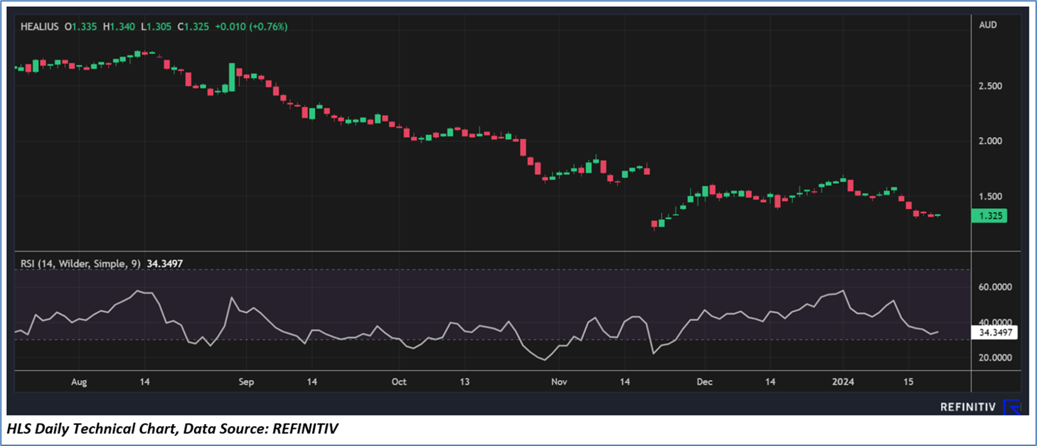
Task: Click the HEALIUS symbol label
Action: coord(40,26)
